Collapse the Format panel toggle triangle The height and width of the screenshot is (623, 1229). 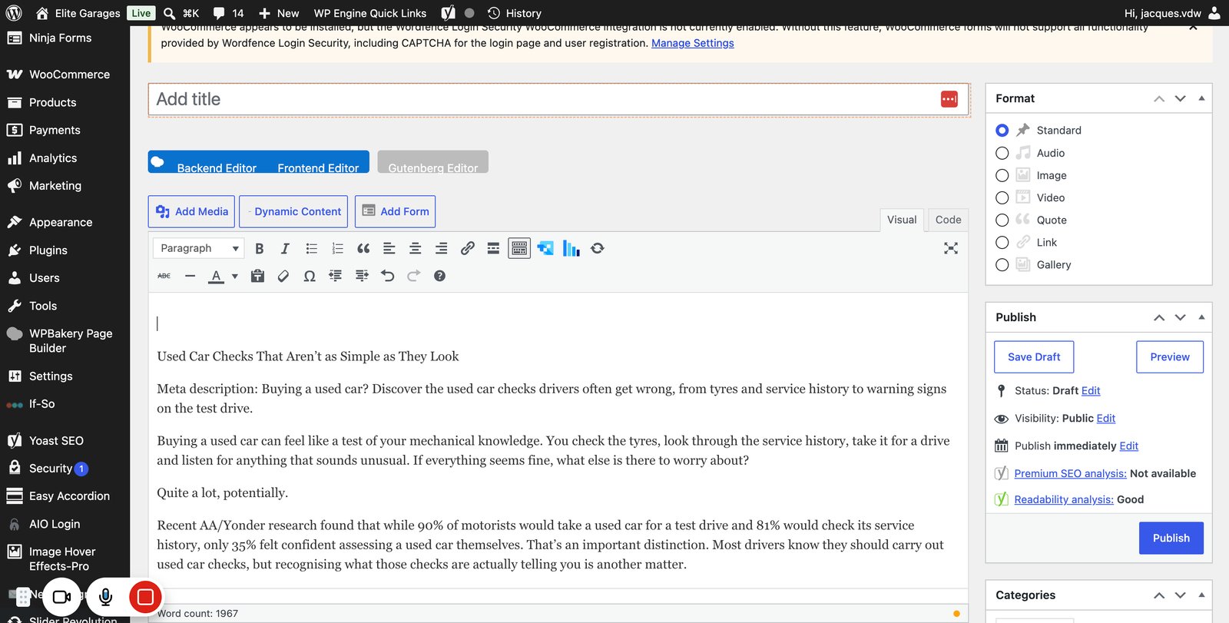pos(1201,98)
